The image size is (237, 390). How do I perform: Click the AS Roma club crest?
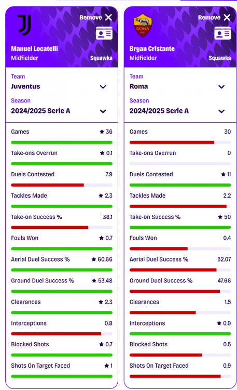[x=143, y=25]
